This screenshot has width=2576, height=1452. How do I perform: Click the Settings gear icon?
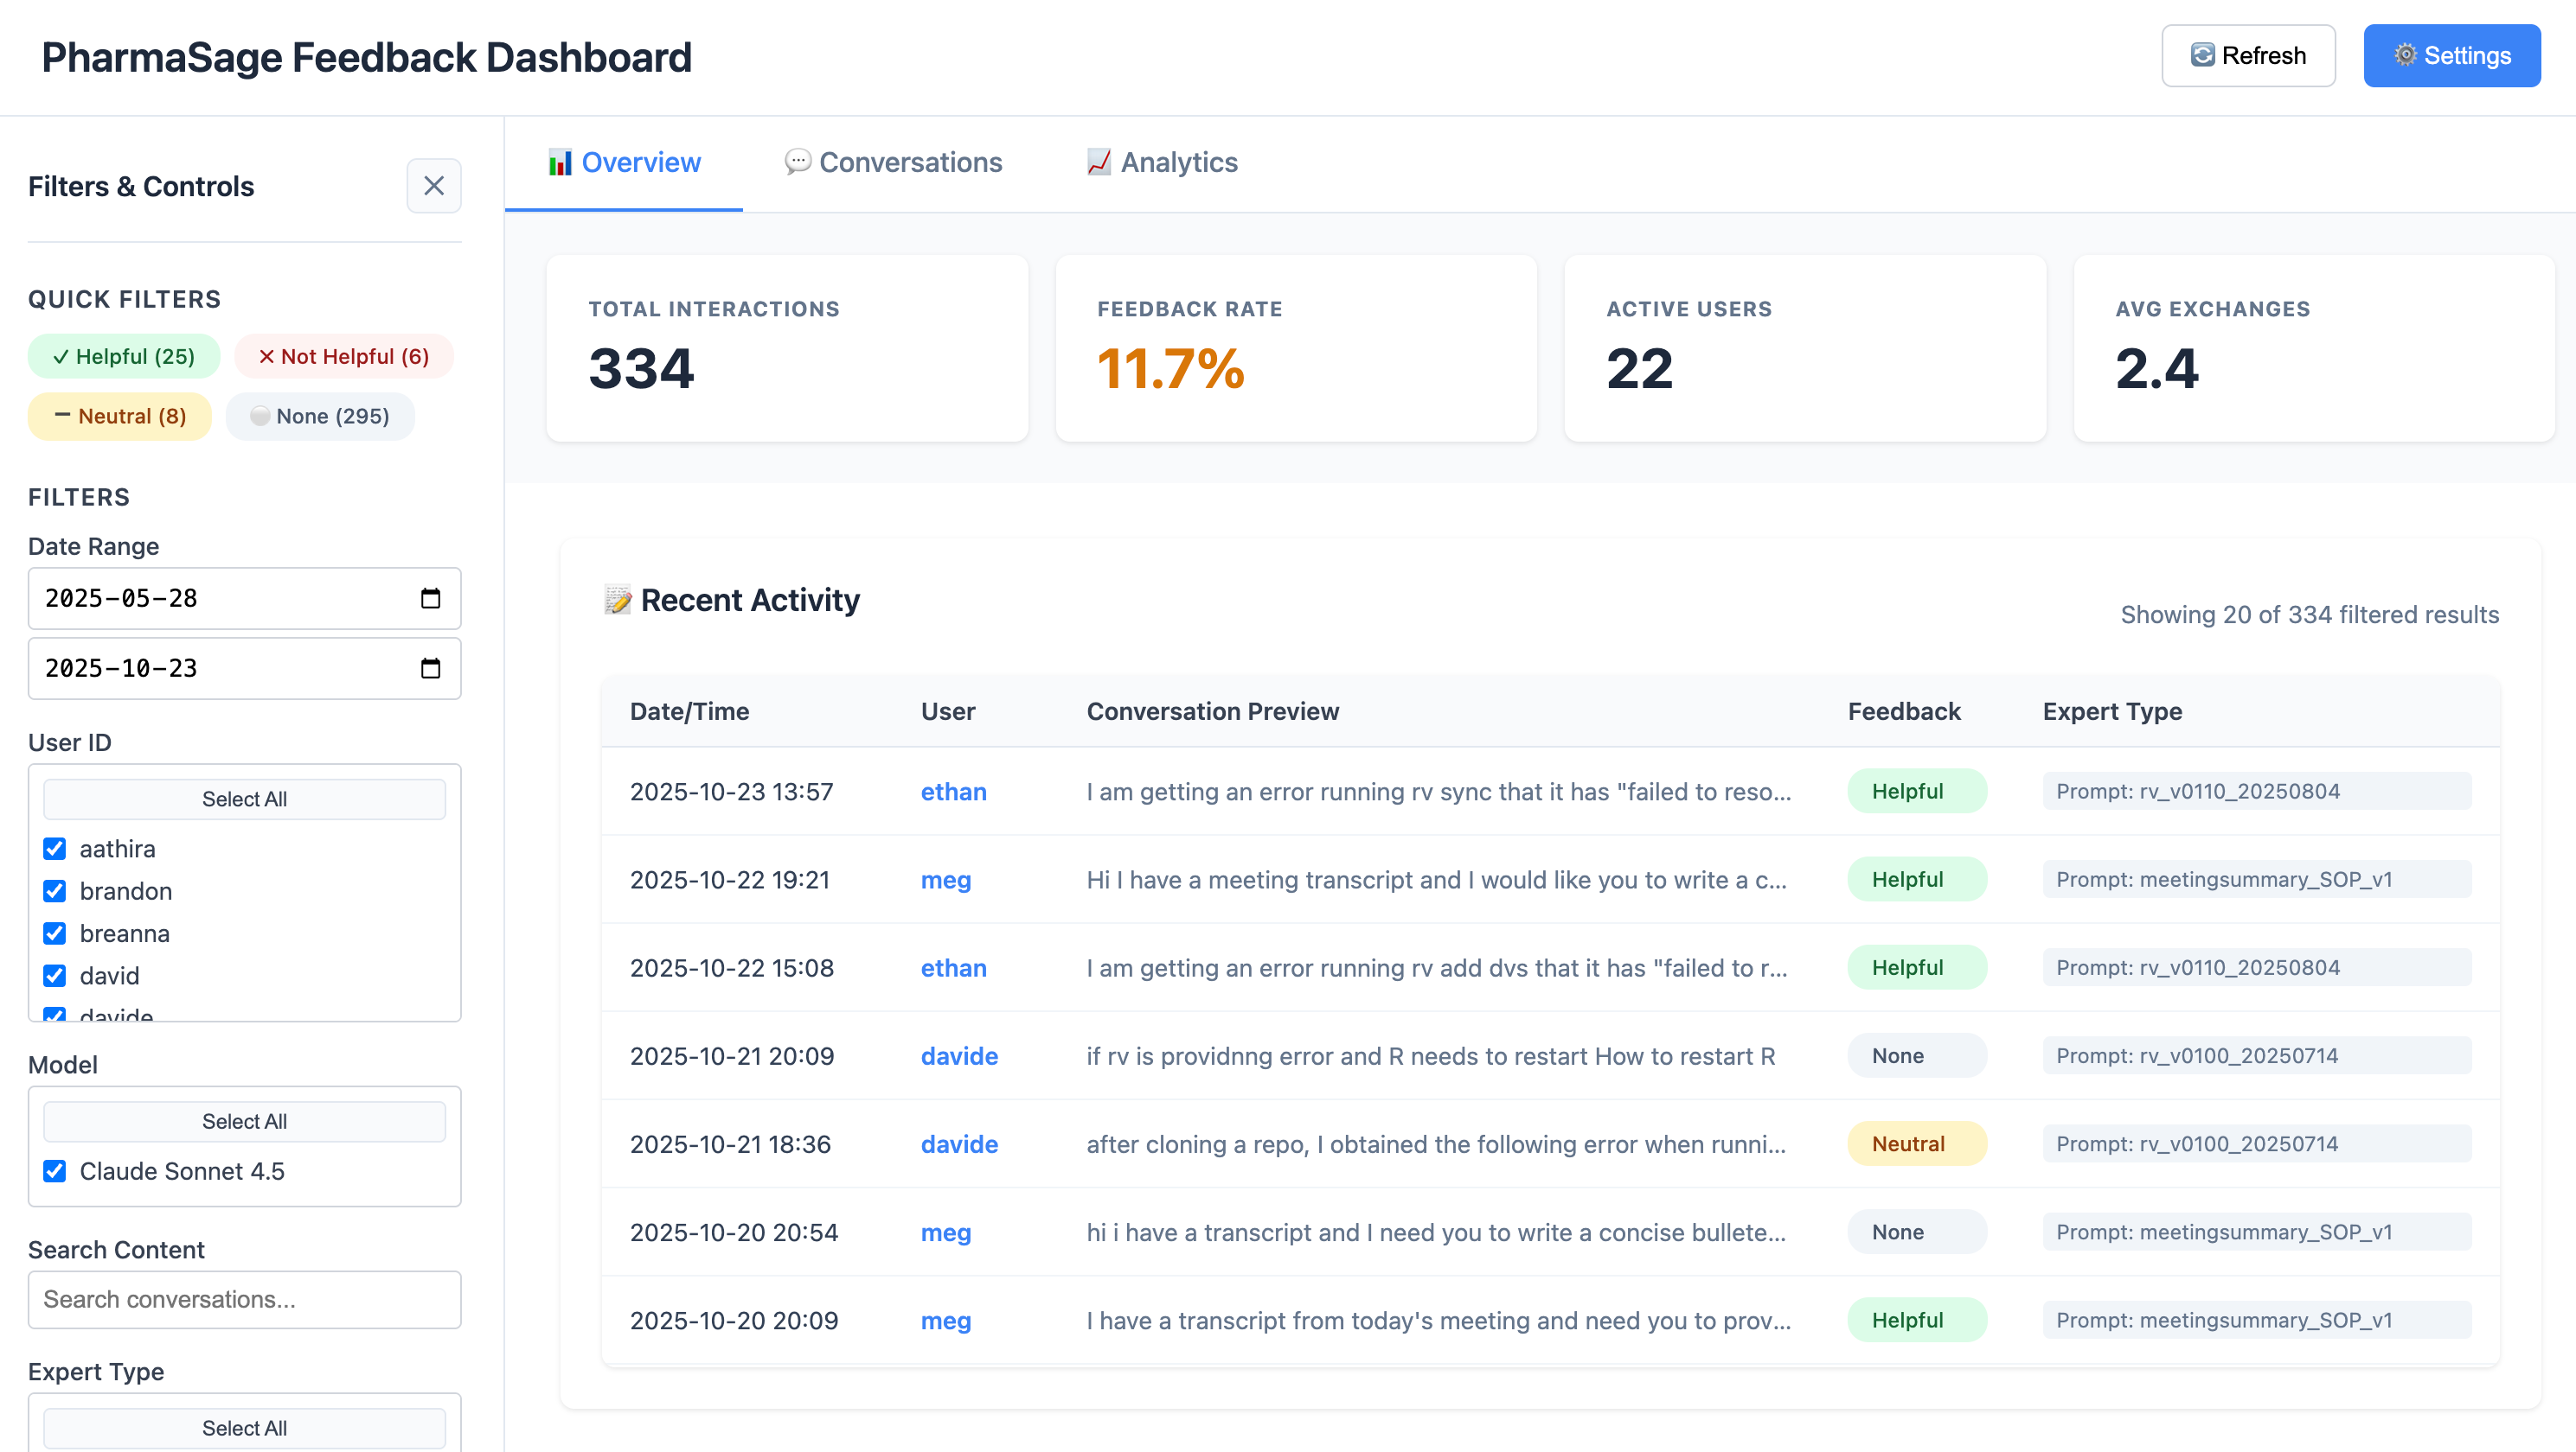[2406, 55]
